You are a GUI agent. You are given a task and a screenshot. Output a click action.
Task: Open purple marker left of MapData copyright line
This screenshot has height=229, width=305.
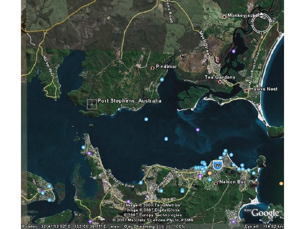point(90,221)
